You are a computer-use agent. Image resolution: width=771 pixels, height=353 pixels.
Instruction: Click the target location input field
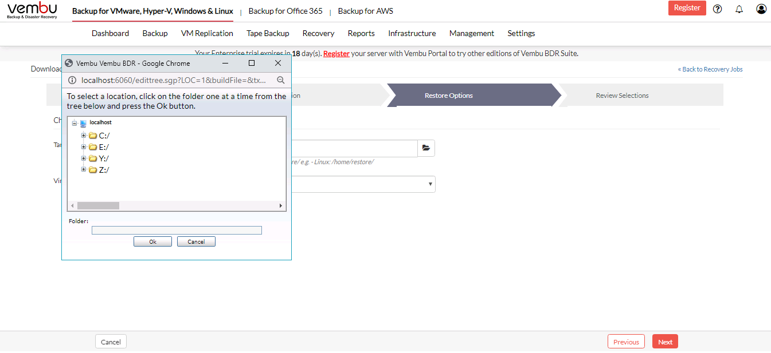(354, 148)
